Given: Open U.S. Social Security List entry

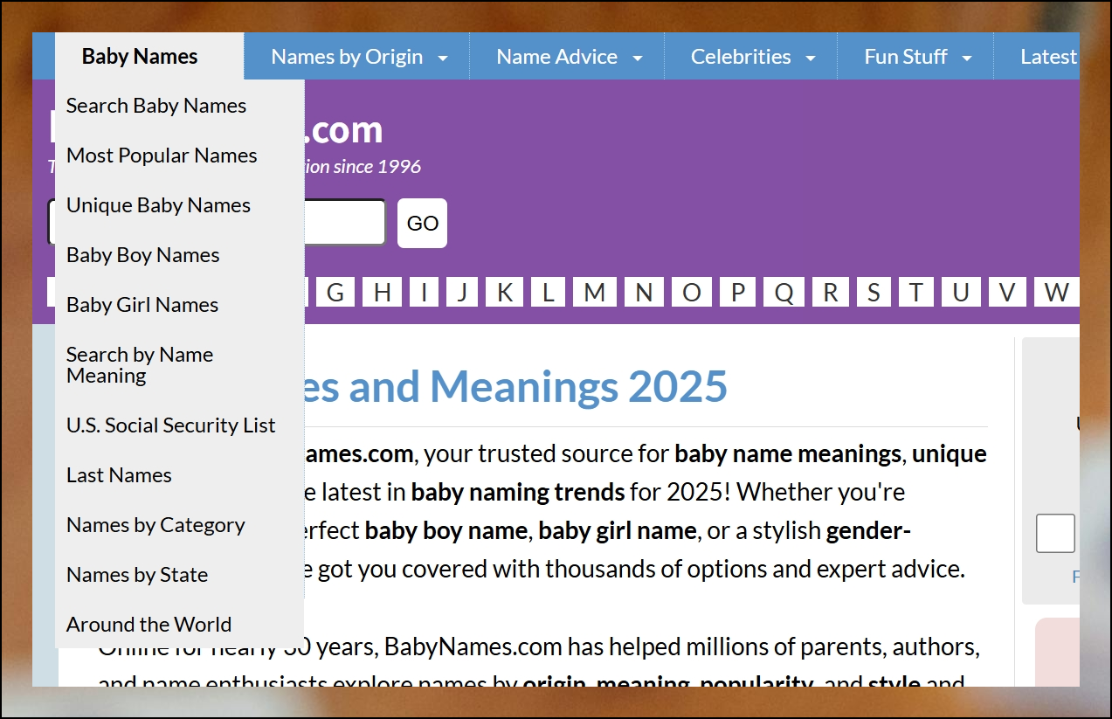Looking at the screenshot, I should 179,425.
